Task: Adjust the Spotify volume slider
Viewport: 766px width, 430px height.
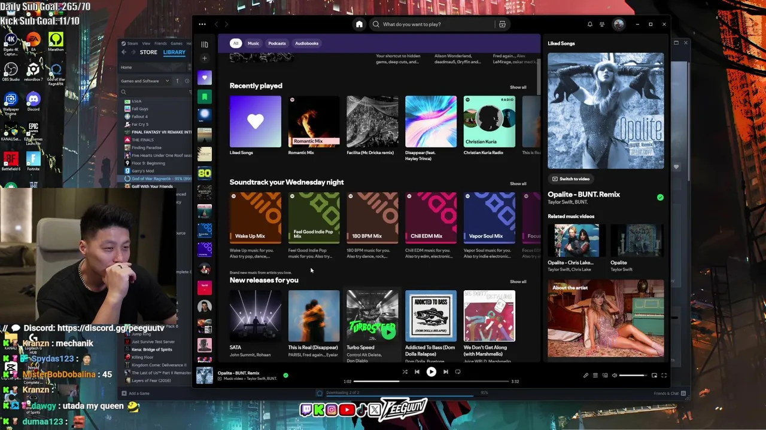Action: 633,376
